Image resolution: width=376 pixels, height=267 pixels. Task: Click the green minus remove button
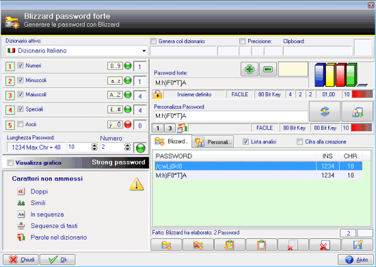[268, 69]
